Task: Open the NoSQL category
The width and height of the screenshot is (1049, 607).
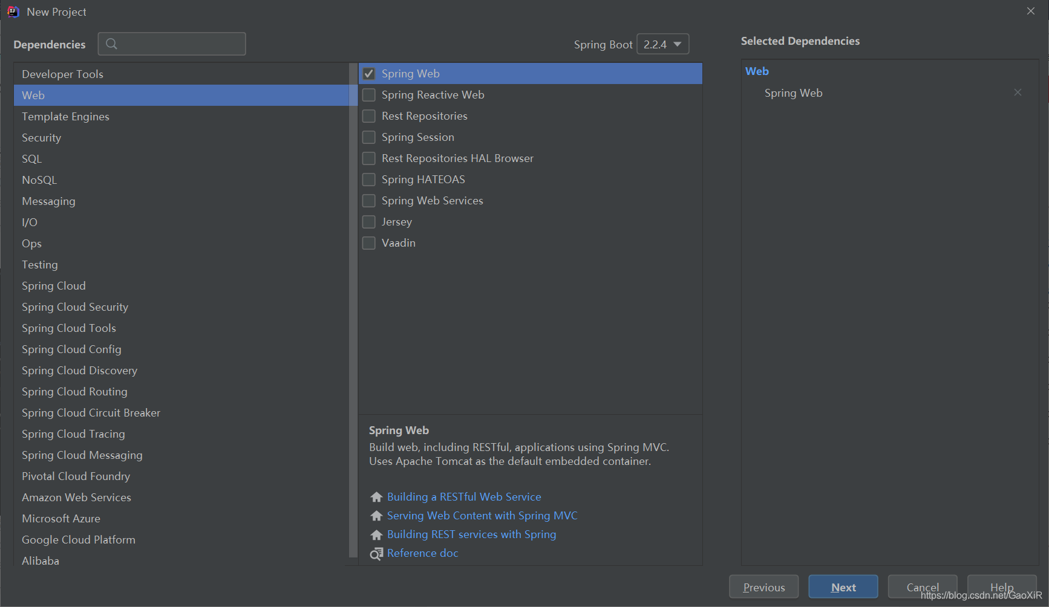Action: tap(181, 180)
